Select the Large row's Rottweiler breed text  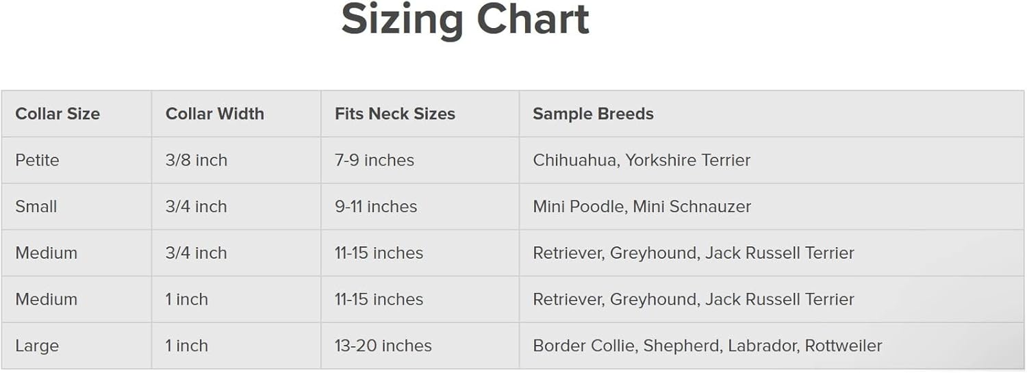(844, 346)
